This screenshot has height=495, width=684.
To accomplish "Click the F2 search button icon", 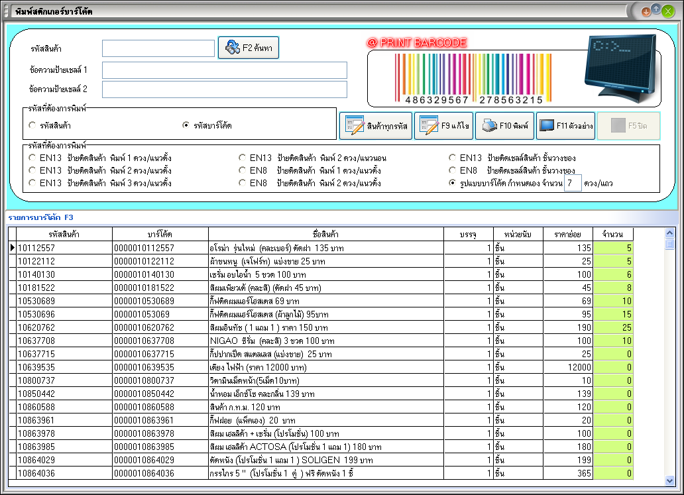I will [x=232, y=48].
